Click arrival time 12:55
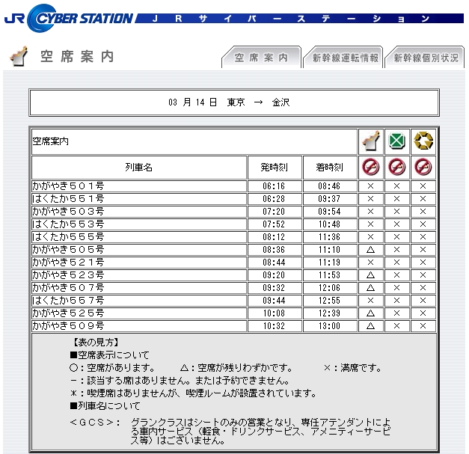This screenshot has width=469, height=454. pyautogui.click(x=329, y=300)
